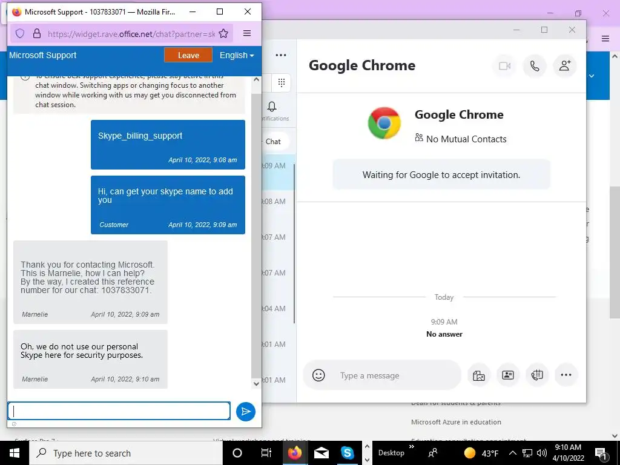Viewport: 620px width, 465px height.
Task: Click the schedule a call icon
Action: click(537, 375)
